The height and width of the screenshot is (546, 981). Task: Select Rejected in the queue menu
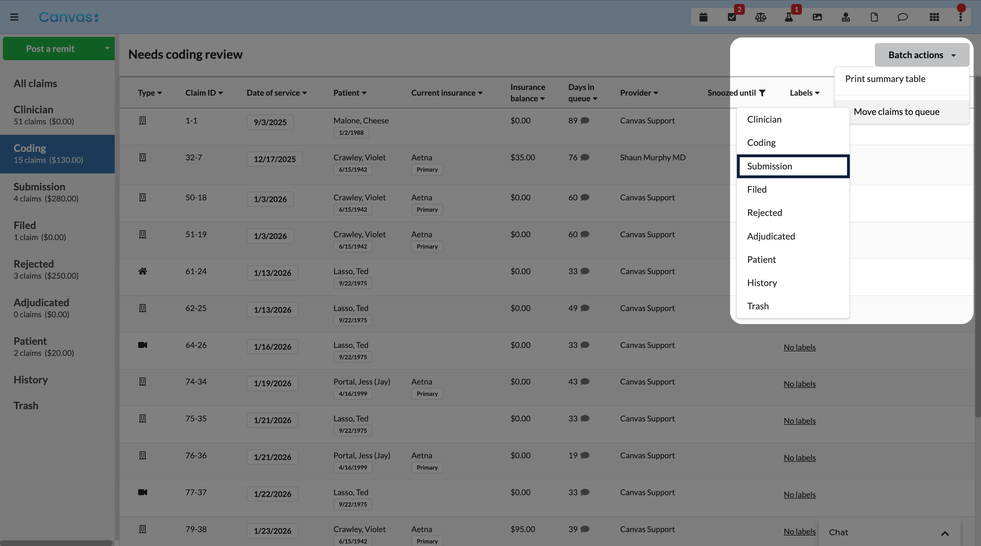(x=764, y=213)
